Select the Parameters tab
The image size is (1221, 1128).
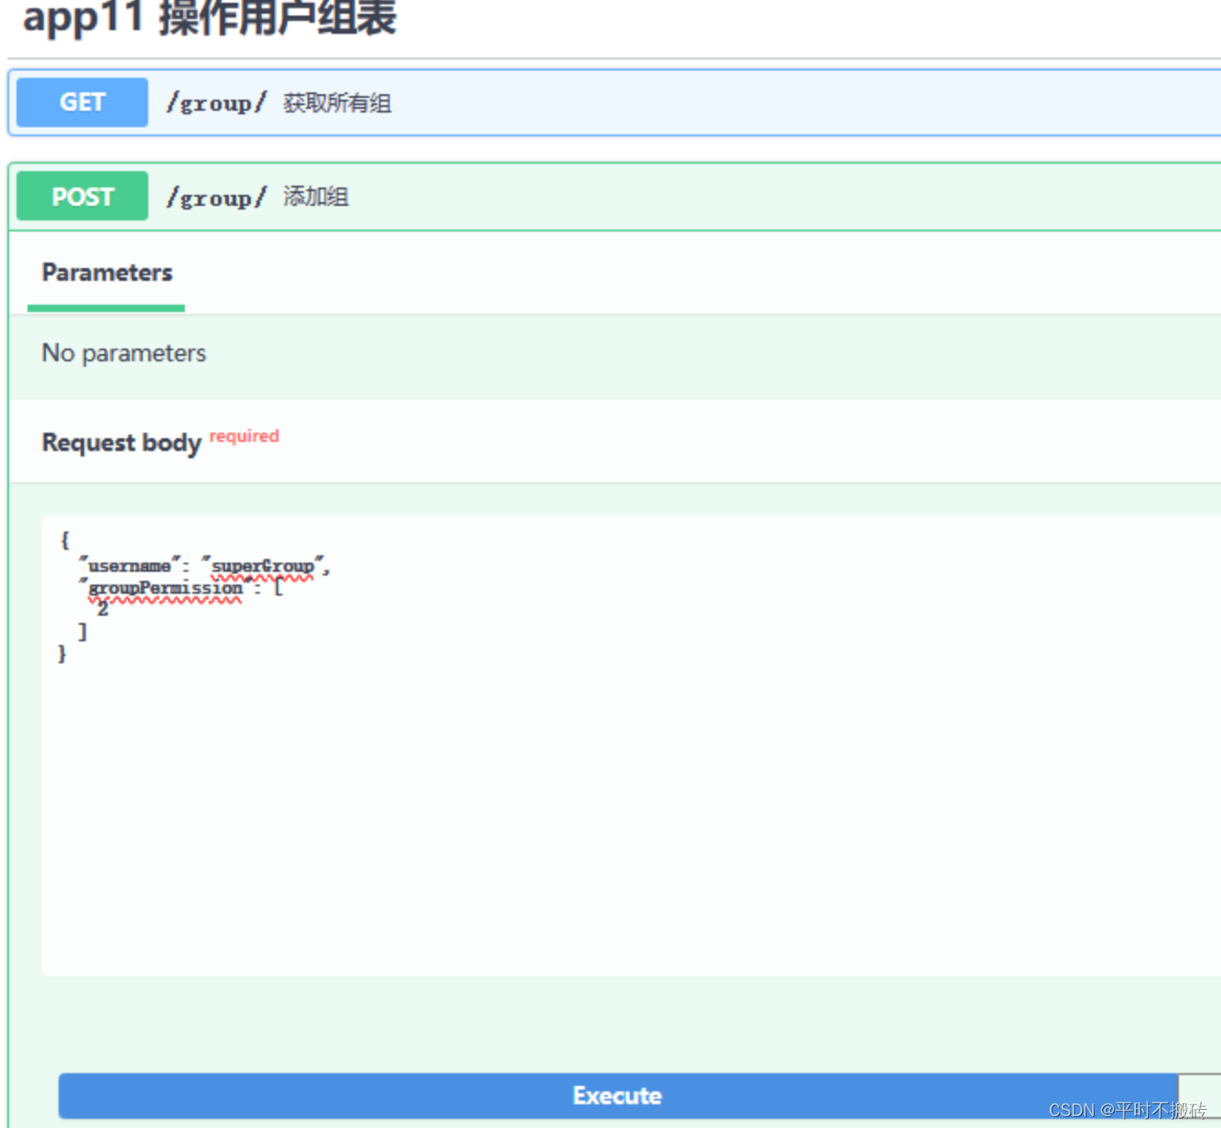point(106,272)
